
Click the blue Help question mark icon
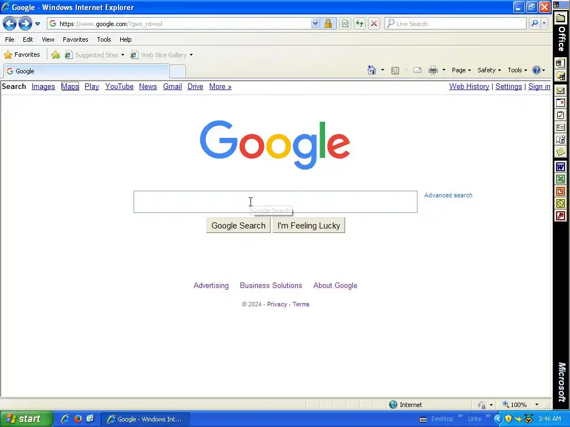pyautogui.click(x=536, y=70)
